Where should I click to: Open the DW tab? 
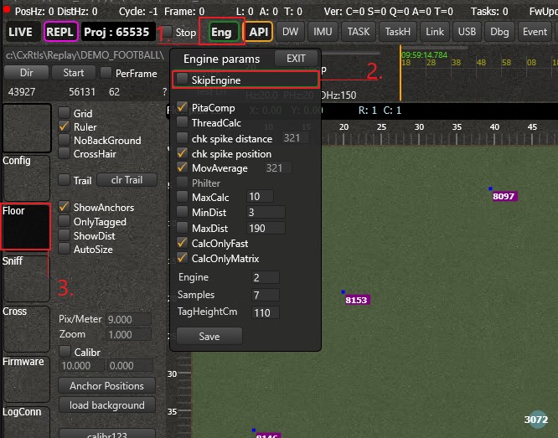click(x=291, y=32)
